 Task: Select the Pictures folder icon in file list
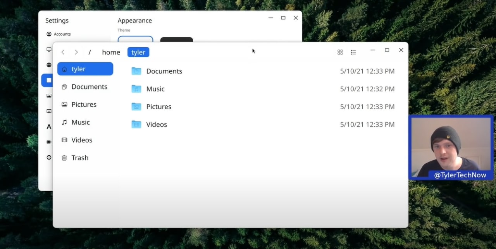(x=136, y=106)
